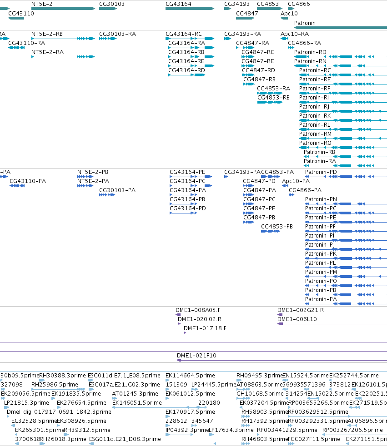This screenshot has width=387, height=446.
Task: Click protein Apc10-PA label
Action: point(296,181)
